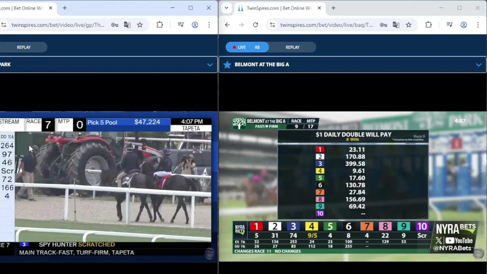Click password key icon in right window address bar
This screenshot has height=274, width=487.
tap(383, 25)
